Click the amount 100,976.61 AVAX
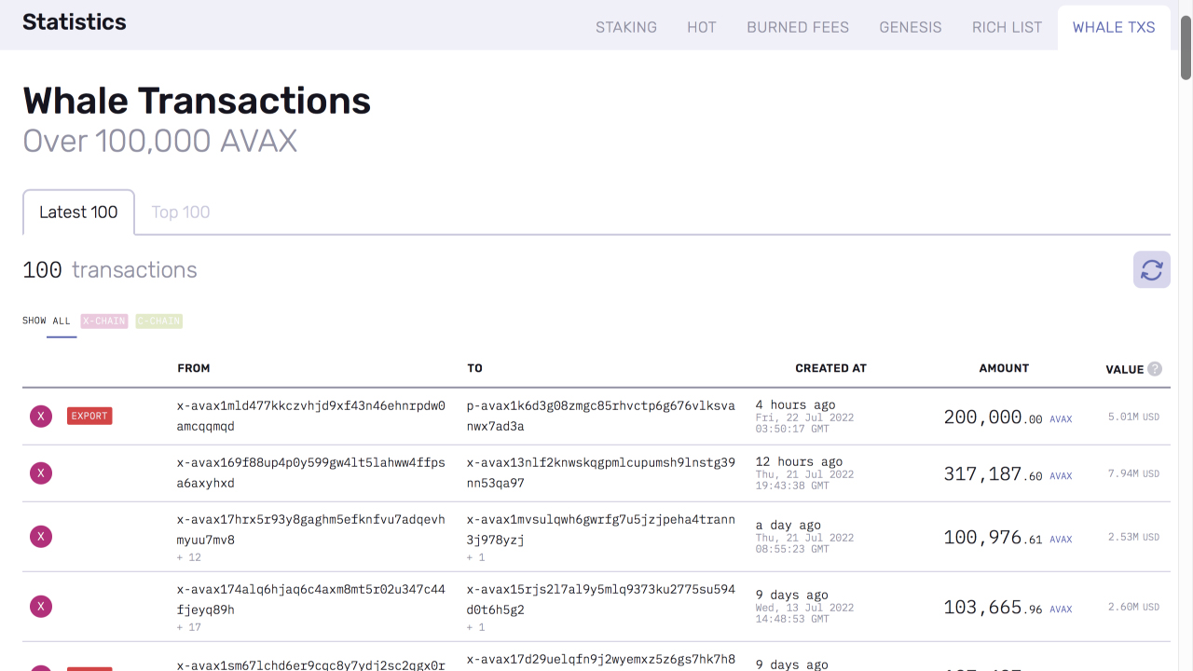This screenshot has height=671, width=1193. [1008, 538]
